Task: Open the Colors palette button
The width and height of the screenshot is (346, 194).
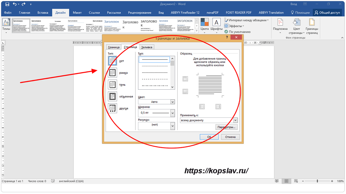Action: point(205,26)
